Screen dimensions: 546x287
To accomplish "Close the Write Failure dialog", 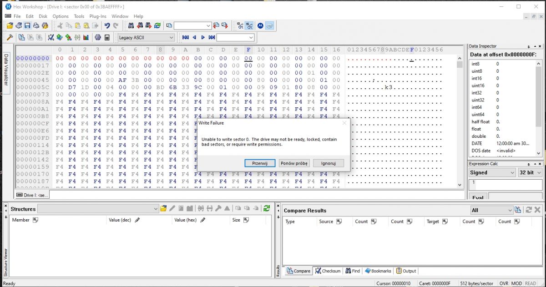I will point(344,123).
